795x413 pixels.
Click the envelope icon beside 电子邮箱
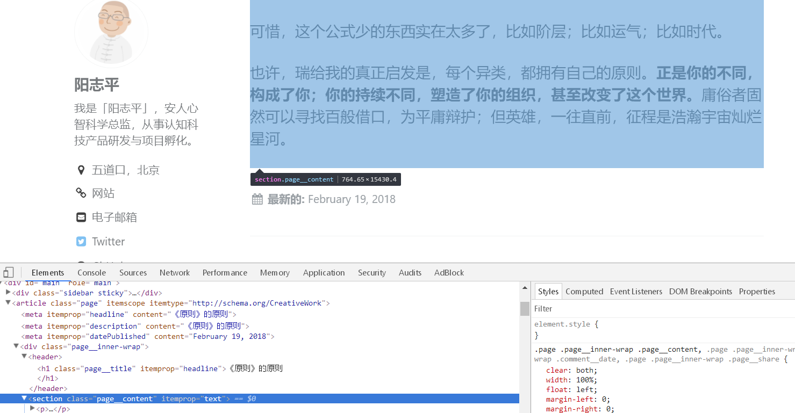pos(81,217)
